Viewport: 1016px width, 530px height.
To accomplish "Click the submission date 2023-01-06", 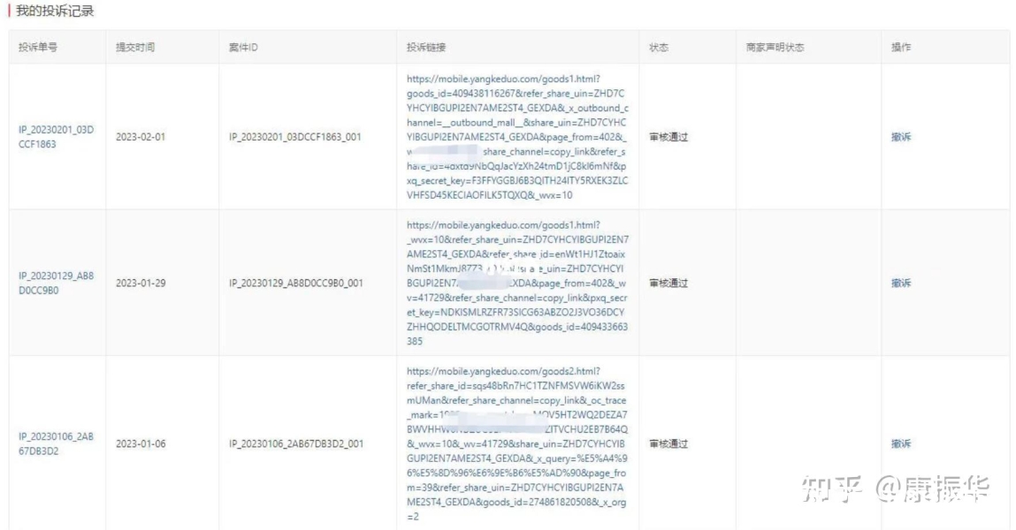I will tap(141, 443).
